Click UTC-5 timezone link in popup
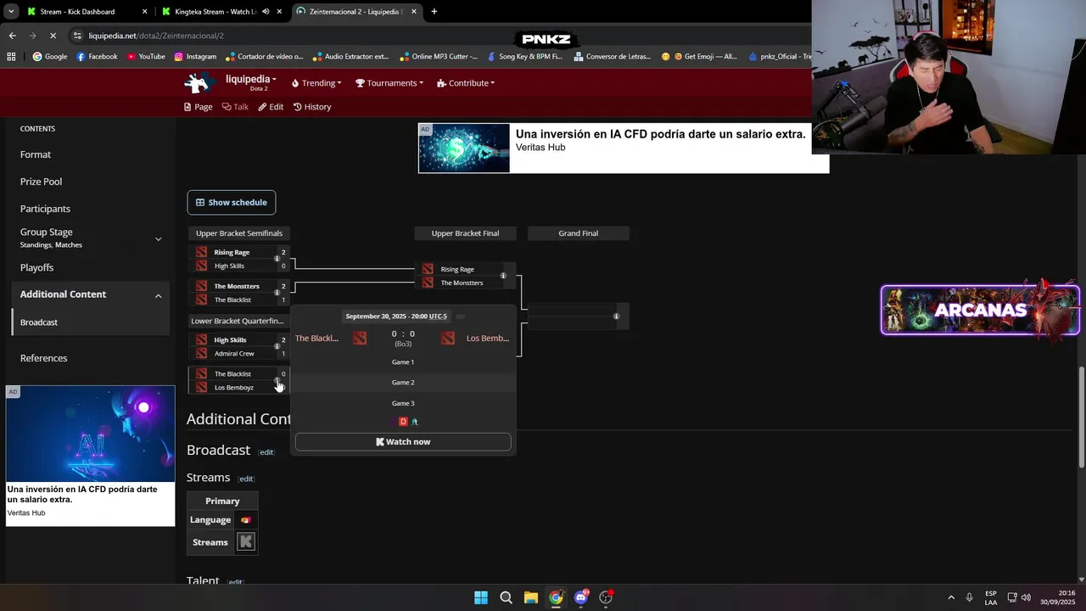 point(438,317)
